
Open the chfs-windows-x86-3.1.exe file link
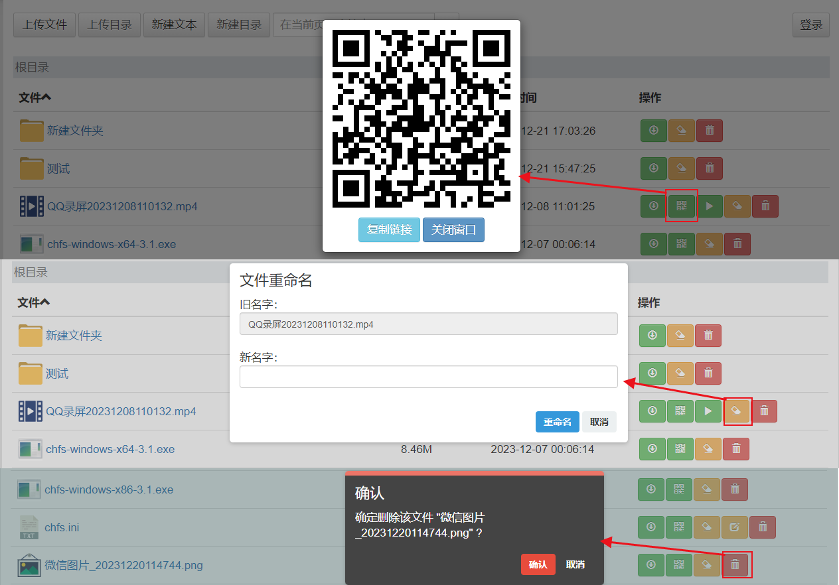click(x=109, y=489)
